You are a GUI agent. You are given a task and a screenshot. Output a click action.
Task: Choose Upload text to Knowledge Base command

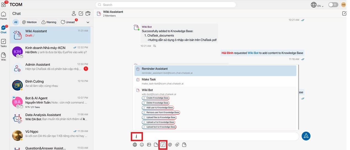point(159,127)
